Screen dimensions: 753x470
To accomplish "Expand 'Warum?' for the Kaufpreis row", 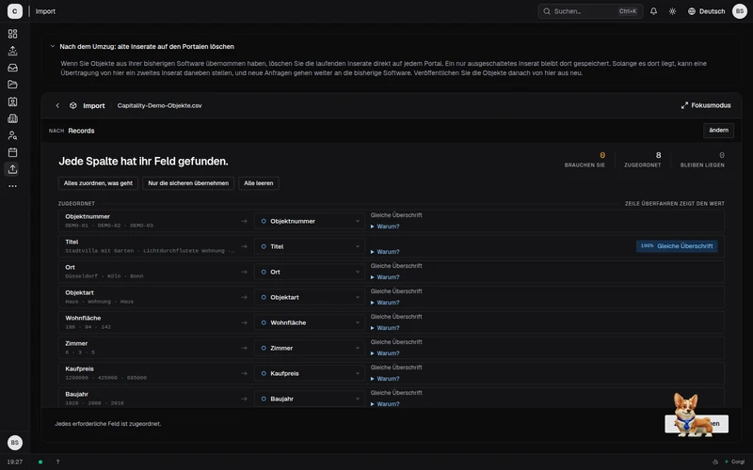I will (x=385, y=379).
